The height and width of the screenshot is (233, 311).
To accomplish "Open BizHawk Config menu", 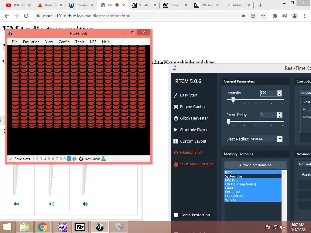I will [x=64, y=42].
